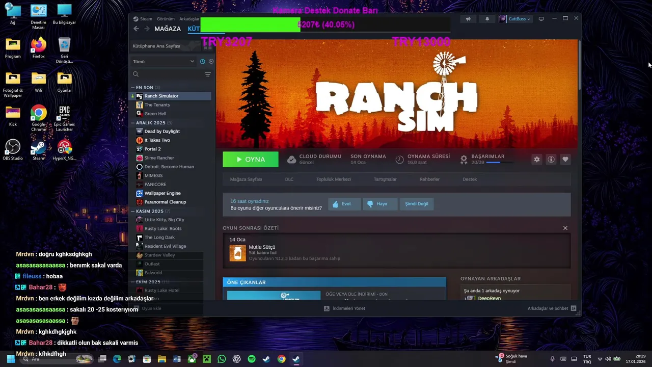Open the Firefox desktop shortcut
The width and height of the screenshot is (652, 367).
point(38,48)
